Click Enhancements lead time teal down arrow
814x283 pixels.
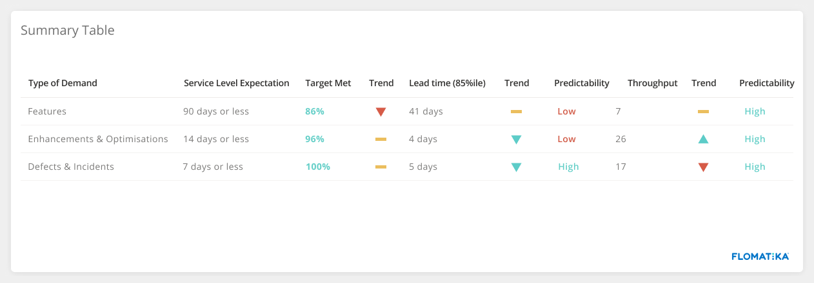click(x=516, y=140)
